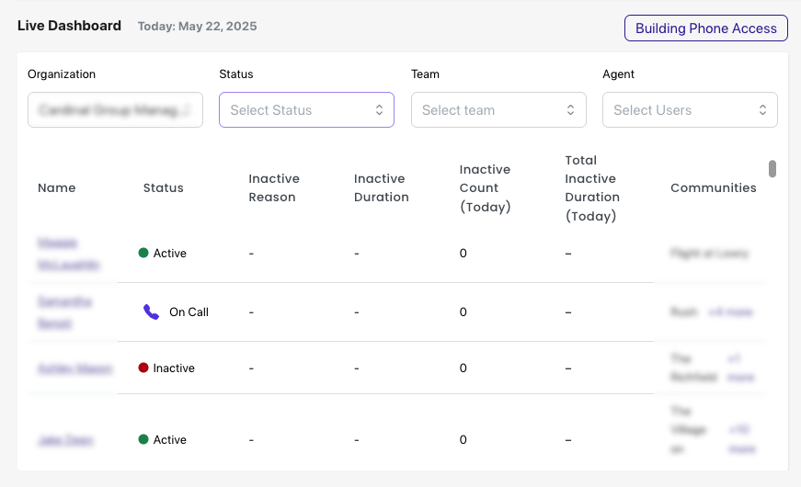Click the Live Dashboard title
Viewport: 801px width, 487px height.
70,26
